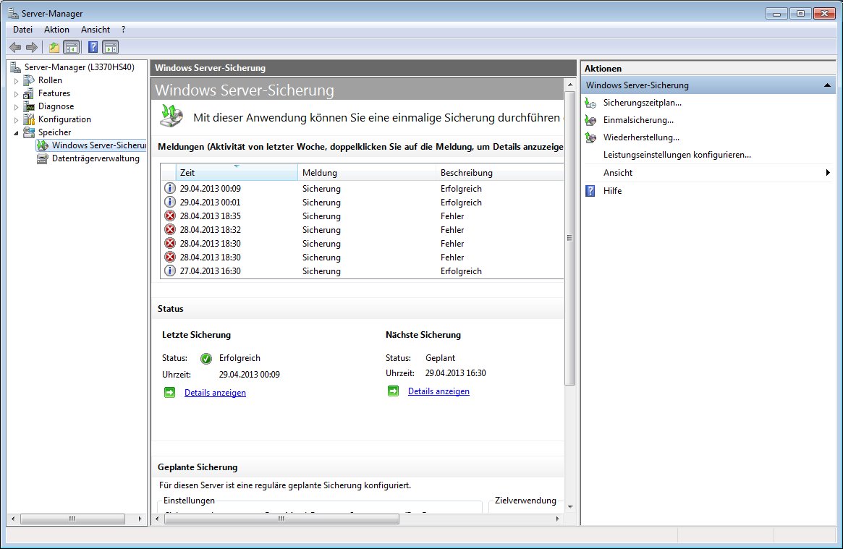Toggle the console tree pane toolbar icon
The width and height of the screenshot is (843, 549).
[x=71, y=47]
